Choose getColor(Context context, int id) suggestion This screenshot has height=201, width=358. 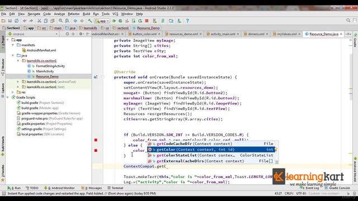coord(211,150)
